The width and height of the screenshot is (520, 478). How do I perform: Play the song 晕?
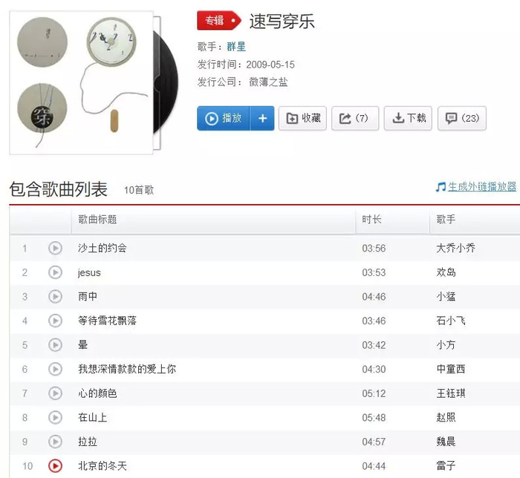[x=55, y=345]
